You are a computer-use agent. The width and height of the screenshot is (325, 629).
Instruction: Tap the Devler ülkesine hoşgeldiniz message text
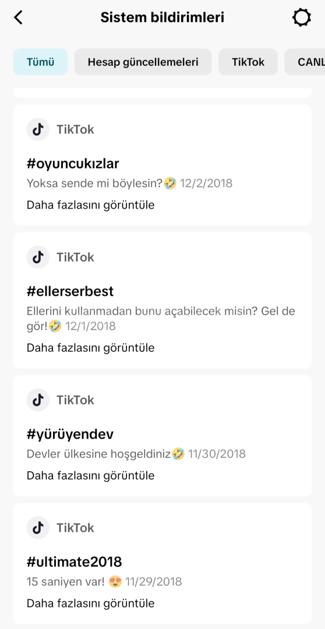[x=99, y=454]
